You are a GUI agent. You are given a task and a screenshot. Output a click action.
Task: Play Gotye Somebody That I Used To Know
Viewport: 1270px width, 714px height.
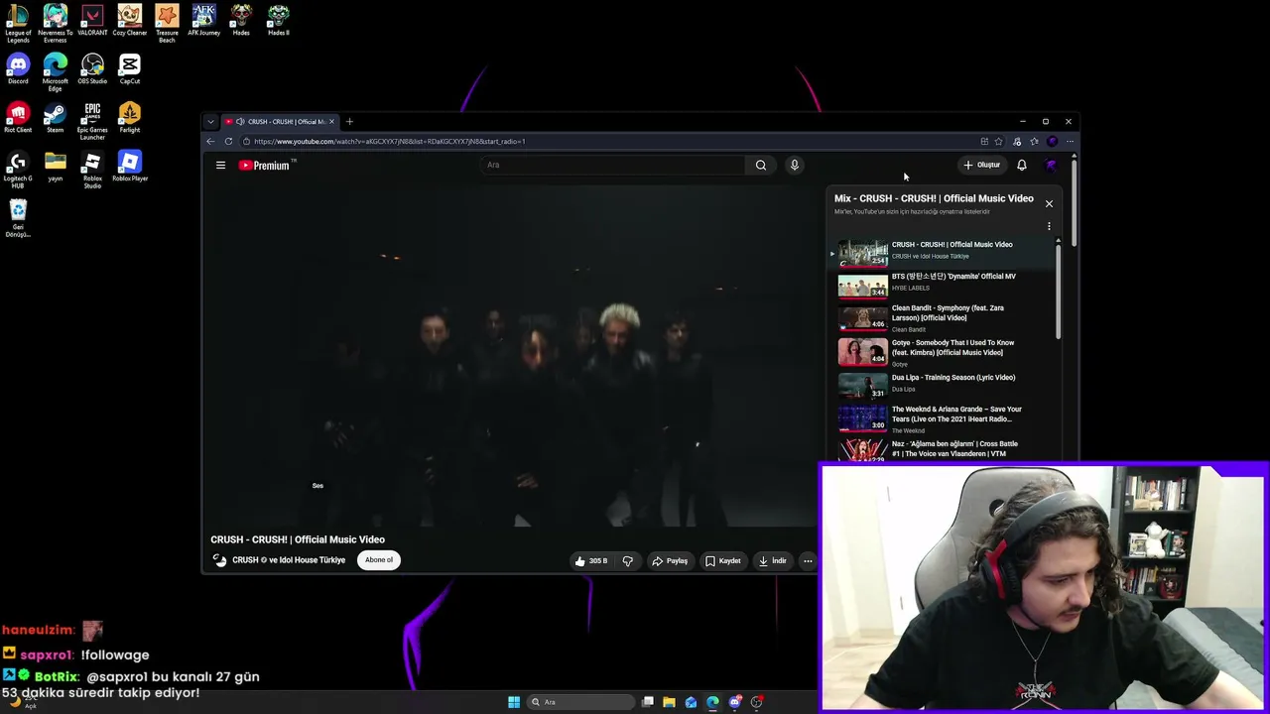pyautogui.click(x=942, y=353)
